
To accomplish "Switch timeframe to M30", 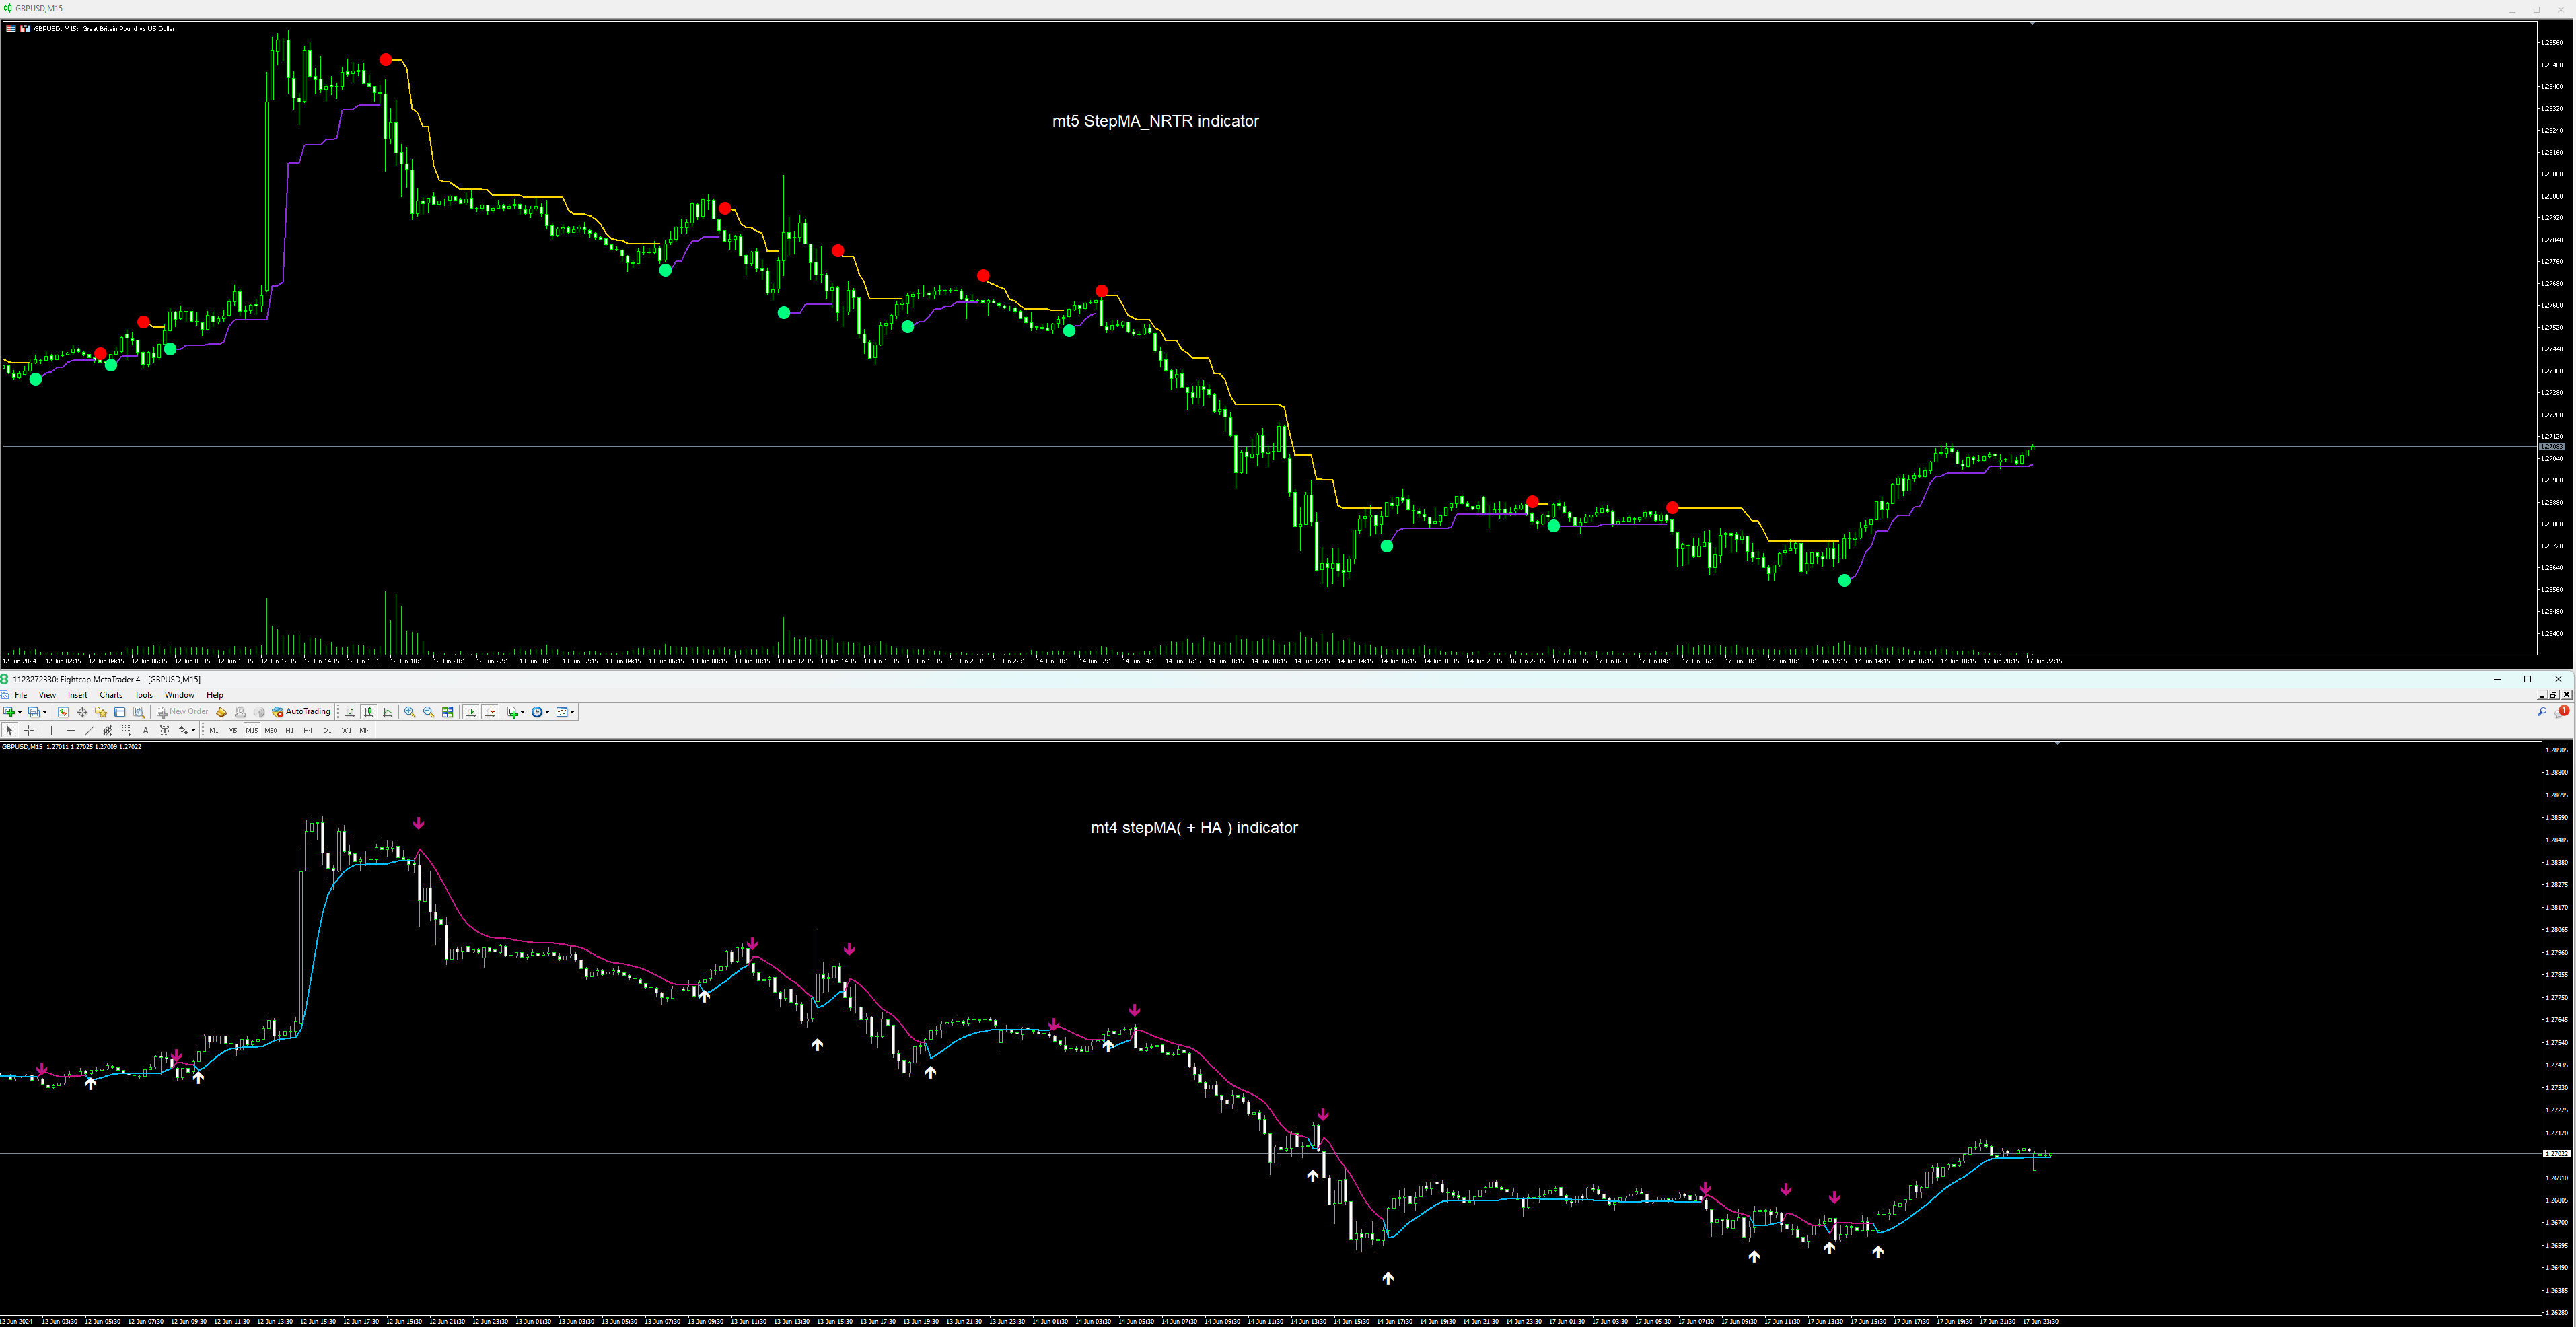I will pyautogui.click(x=271, y=731).
